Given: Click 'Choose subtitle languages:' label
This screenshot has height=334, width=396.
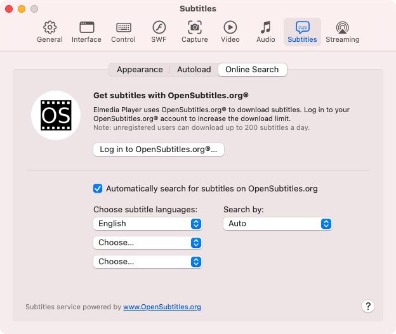Looking at the screenshot, I should point(145,210).
